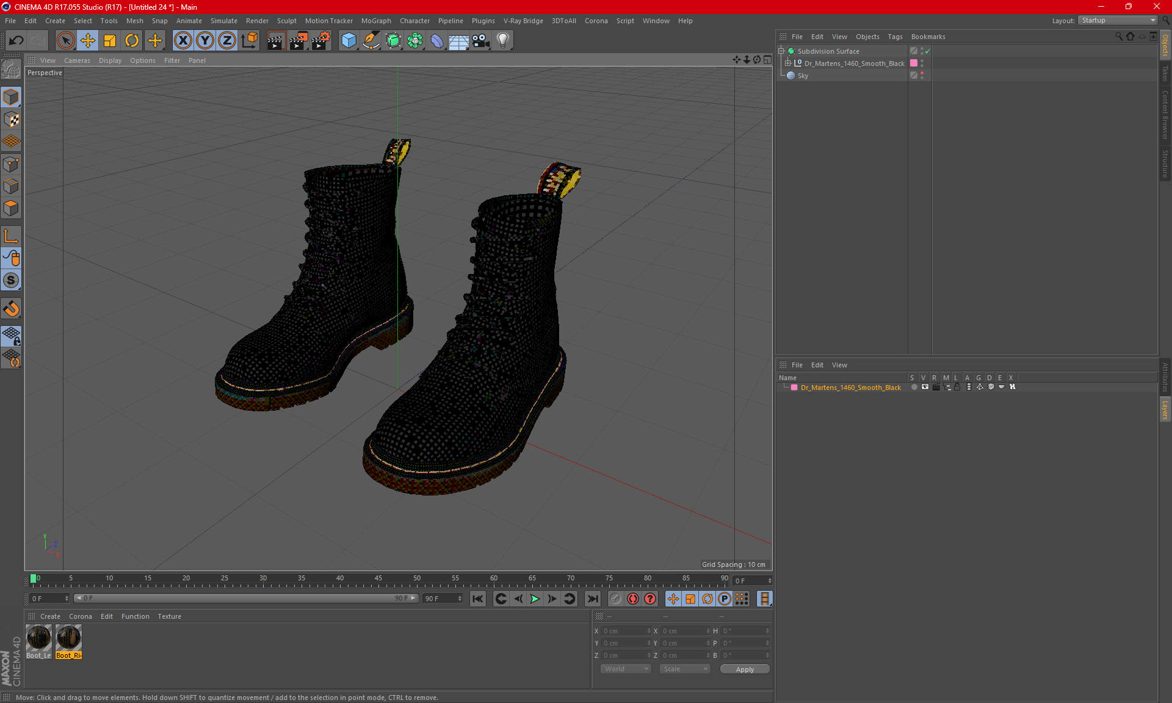Switch to the Layers side tab

1165,410
